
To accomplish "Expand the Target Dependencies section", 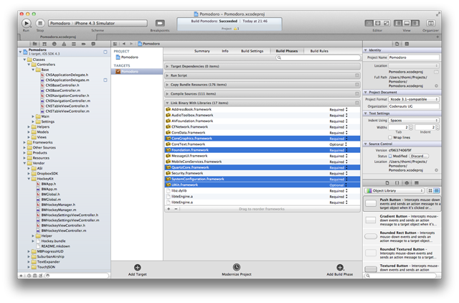I will 168,66.
